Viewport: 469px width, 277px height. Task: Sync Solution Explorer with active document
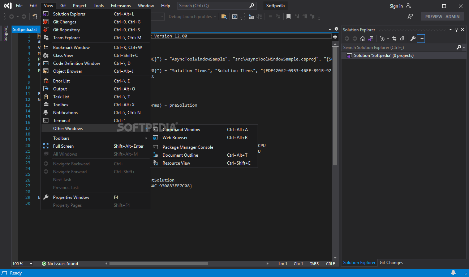[x=394, y=39]
